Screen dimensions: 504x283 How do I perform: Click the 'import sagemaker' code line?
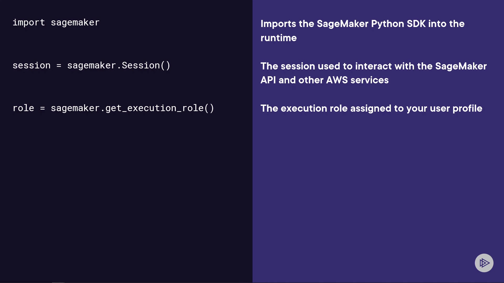56,23
